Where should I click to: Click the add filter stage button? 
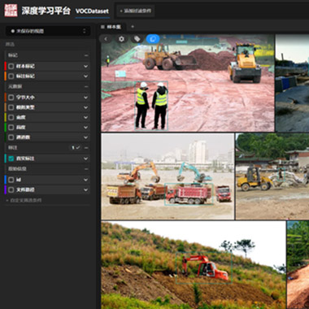coord(136,11)
